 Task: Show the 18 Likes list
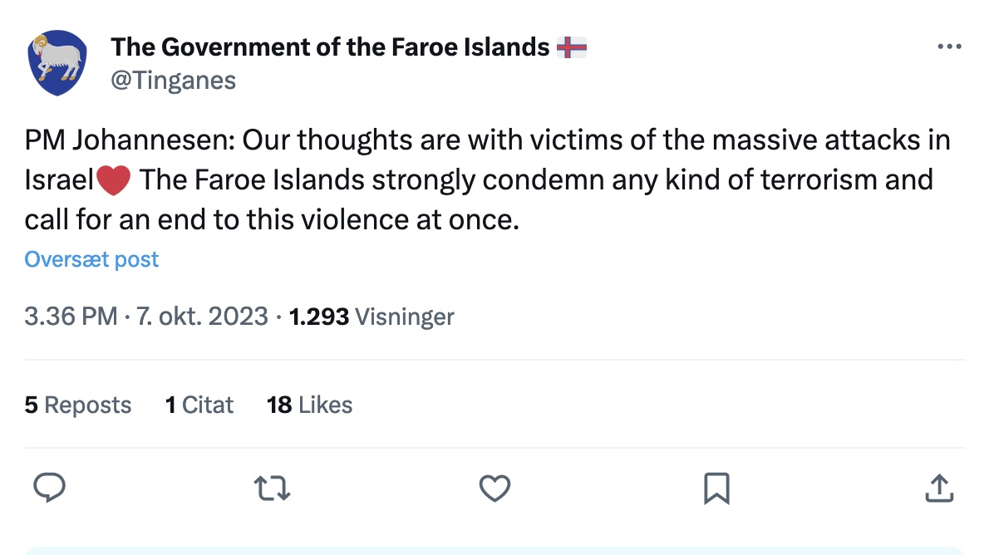pyautogui.click(x=309, y=405)
